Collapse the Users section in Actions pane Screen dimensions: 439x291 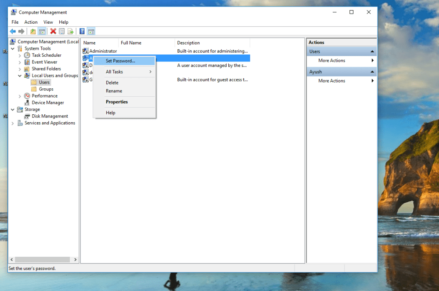(x=372, y=51)
